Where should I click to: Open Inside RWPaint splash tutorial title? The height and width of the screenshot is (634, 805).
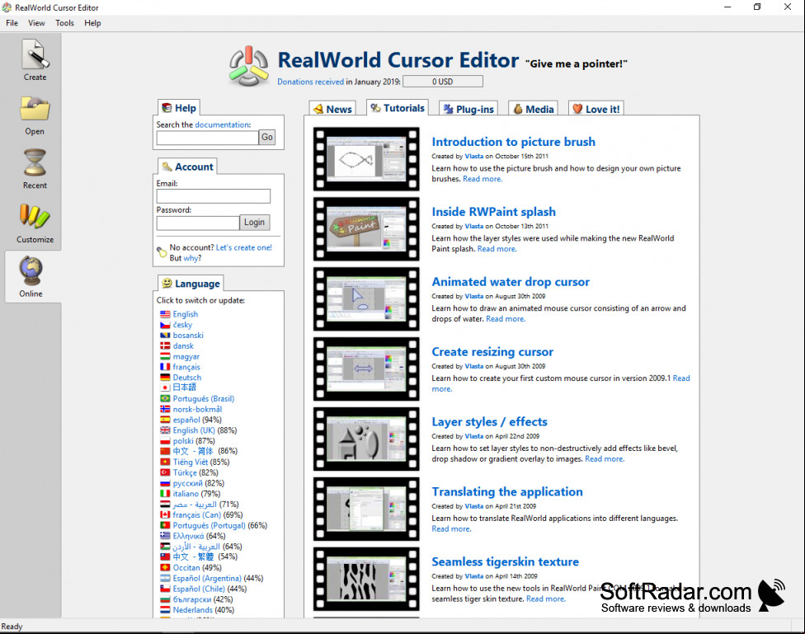(493, 212)
